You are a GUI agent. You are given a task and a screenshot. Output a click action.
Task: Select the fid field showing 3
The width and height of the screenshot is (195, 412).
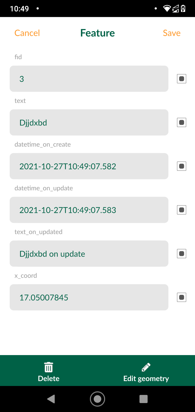pos(89,79)
